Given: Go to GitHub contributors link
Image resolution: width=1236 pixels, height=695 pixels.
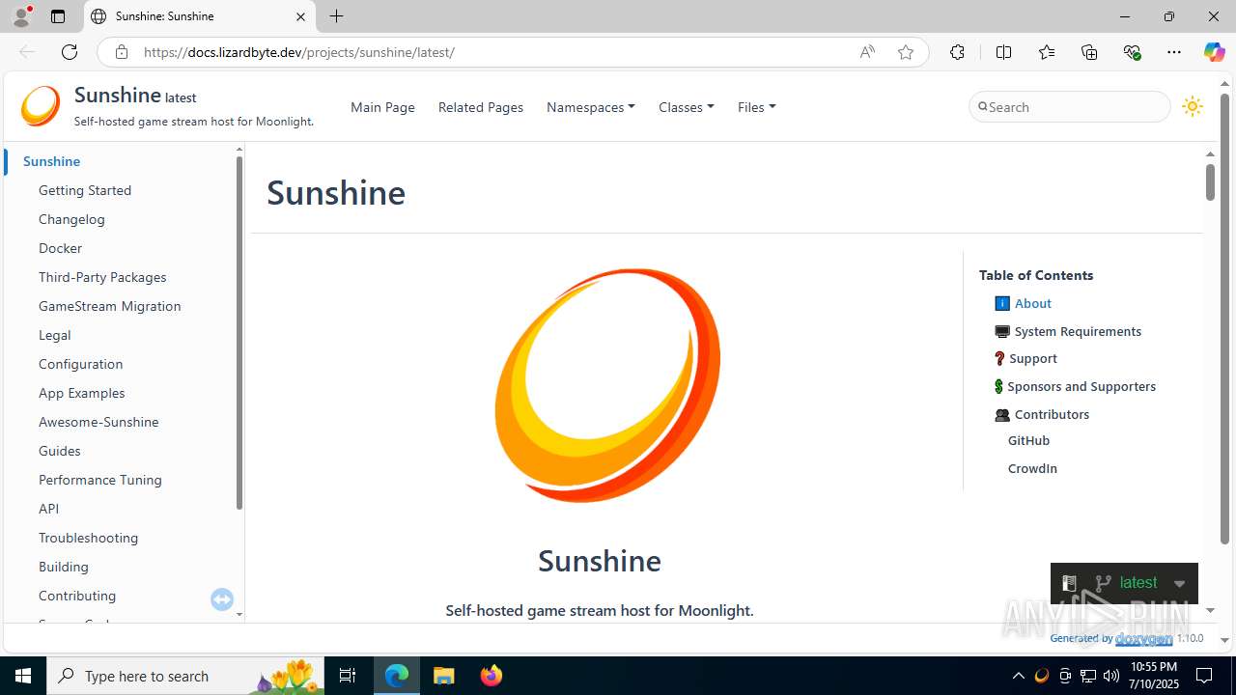Looking at the screenshot, I should (x=1029, y=440).
